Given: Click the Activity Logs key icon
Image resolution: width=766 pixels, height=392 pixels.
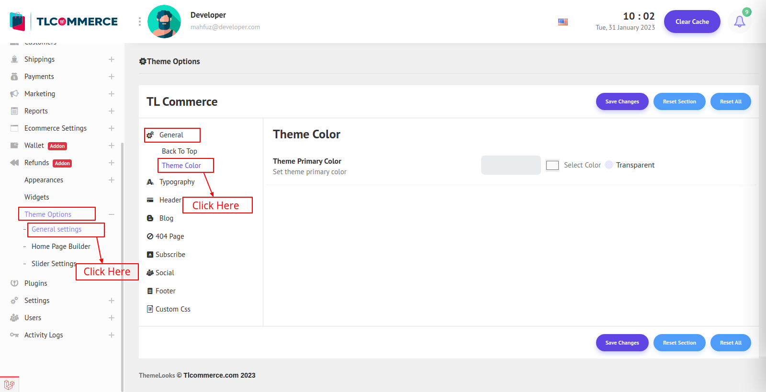Looking at the screenshot, I should coord(14,335).
